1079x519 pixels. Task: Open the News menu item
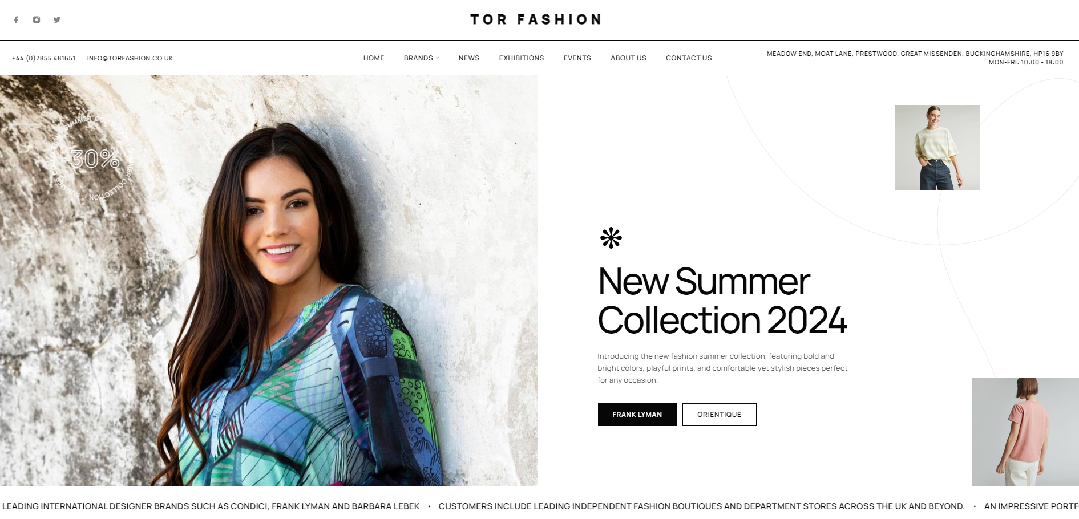(x=469, y=58)
